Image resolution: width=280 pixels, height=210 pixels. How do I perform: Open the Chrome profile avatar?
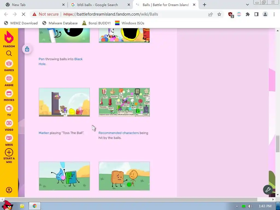[x=265, y=14]
